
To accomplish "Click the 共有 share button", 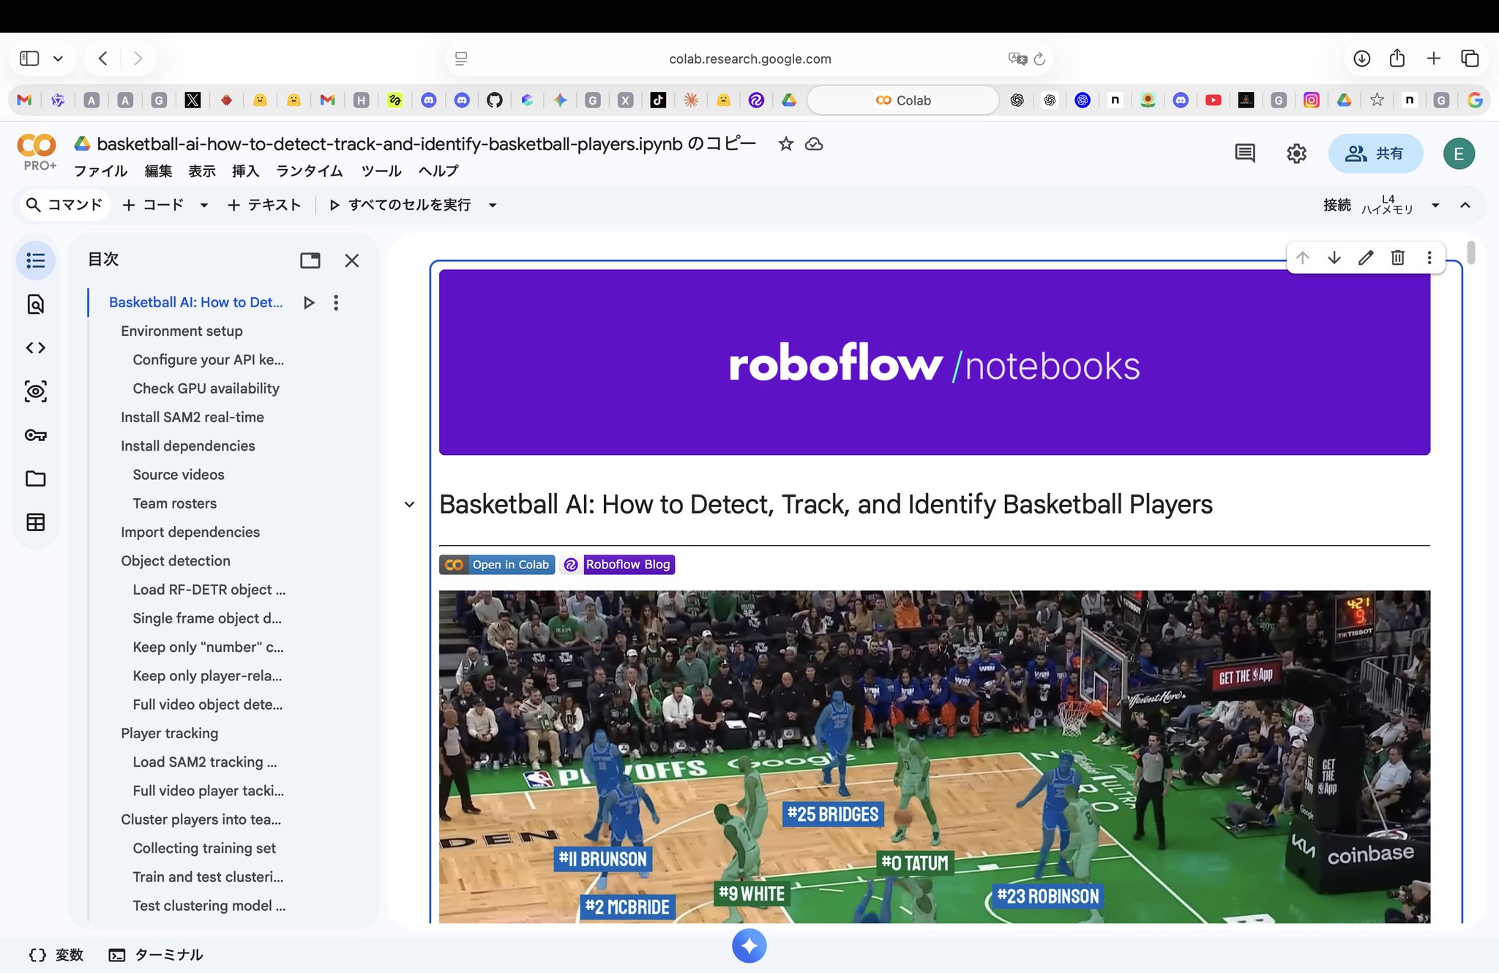I will [x=1375, y=154].
